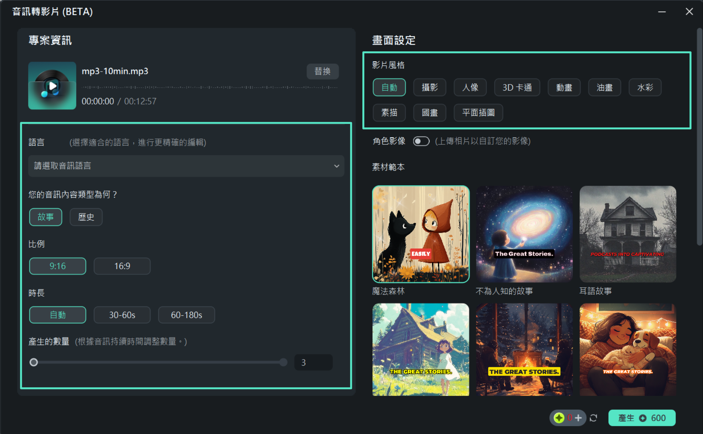Screen dimensions: 703x434
Task: Select the 不為人知的故事 galaxy template
Action: click(524, 234)
